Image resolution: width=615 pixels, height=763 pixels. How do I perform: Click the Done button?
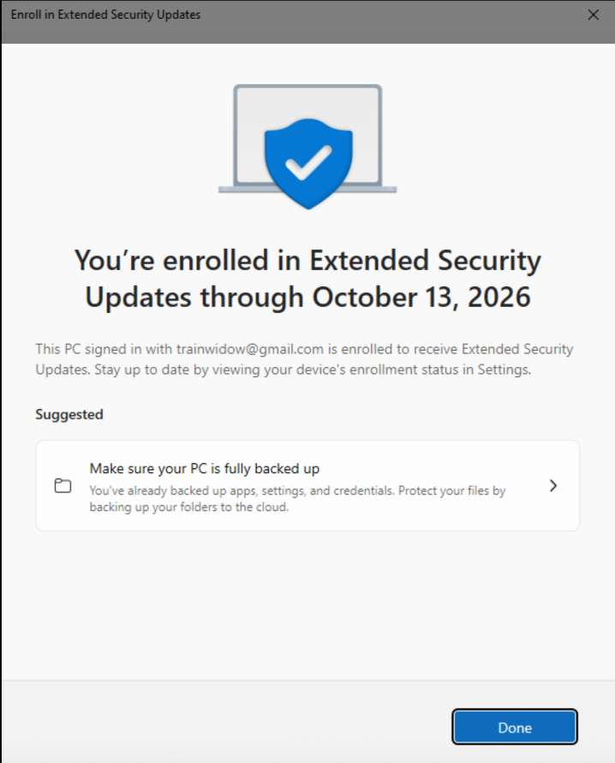tap(515, 728)
